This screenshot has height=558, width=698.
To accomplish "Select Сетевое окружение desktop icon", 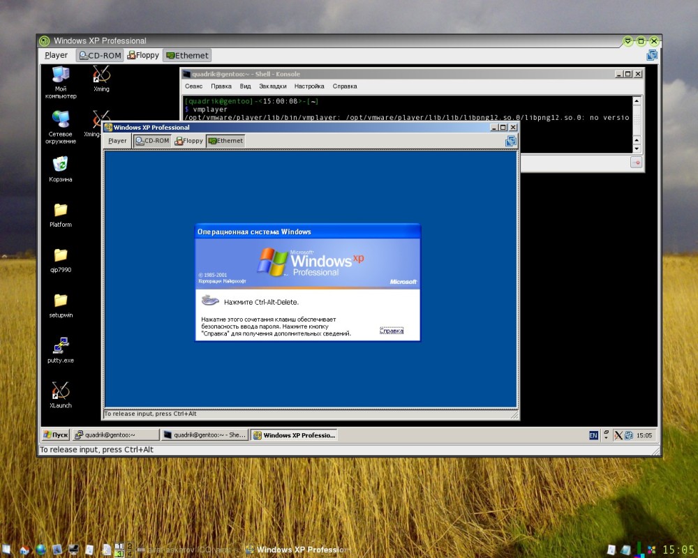I will pos(61,127).
